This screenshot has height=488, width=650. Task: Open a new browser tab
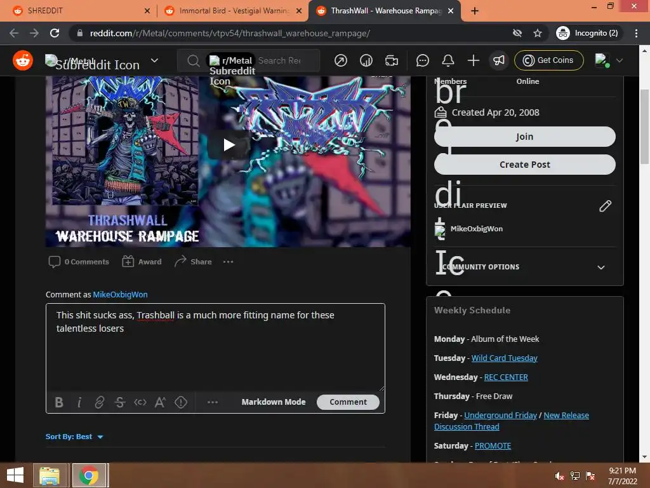(475, 11)
